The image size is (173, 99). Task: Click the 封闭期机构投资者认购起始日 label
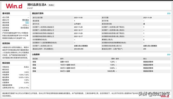pyautogui.click(x=43, y=33)
